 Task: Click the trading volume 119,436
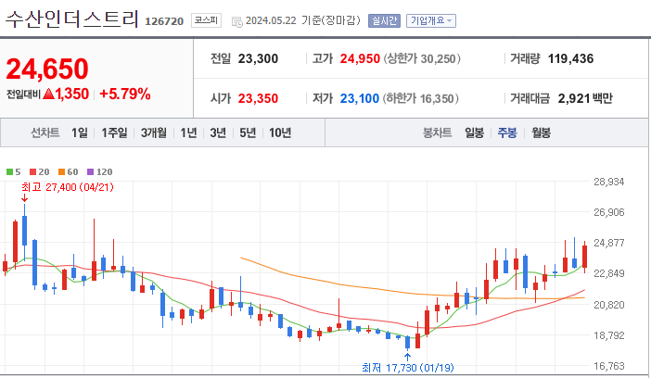click(571, 59)
